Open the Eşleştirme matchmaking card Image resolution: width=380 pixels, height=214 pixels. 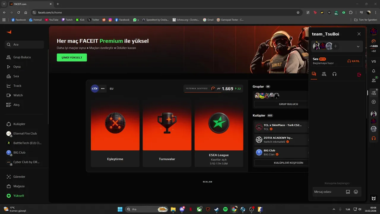point(115,133)
